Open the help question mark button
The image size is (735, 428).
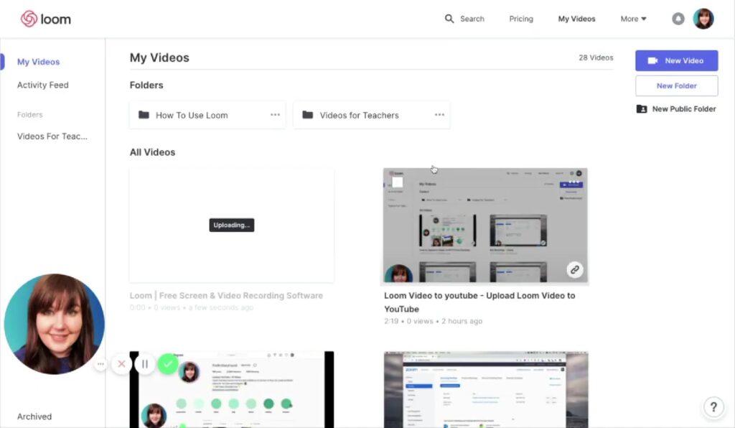coord(713,406)
